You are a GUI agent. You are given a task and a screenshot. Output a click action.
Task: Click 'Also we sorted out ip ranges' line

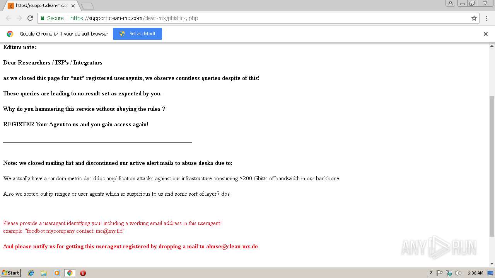pos(116,194)
